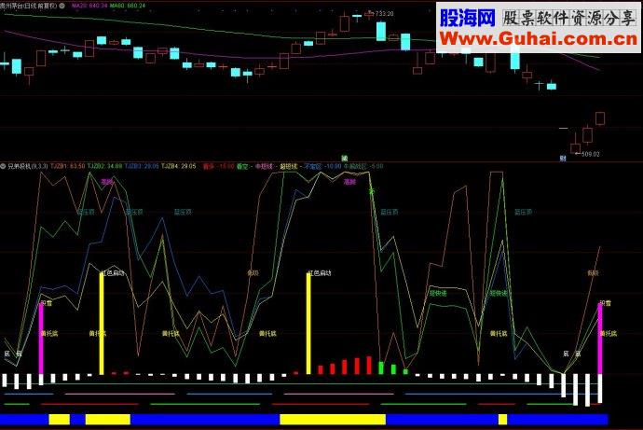643x430 pixels.
Task: Click the TJZB2 34.88 indicator value
Action: pyautogui.click(x=104, y=166)
